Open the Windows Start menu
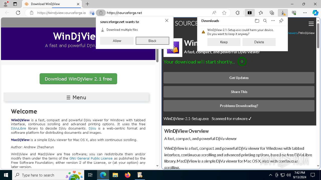 click(6, 175)
